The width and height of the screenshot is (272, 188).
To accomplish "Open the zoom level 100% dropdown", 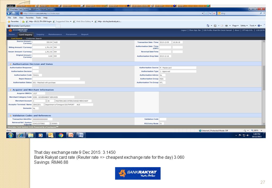I will (x=262, y=131).
